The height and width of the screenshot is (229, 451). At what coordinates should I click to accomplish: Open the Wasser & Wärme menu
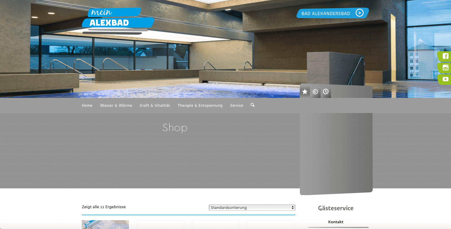[x=116, y=105]
